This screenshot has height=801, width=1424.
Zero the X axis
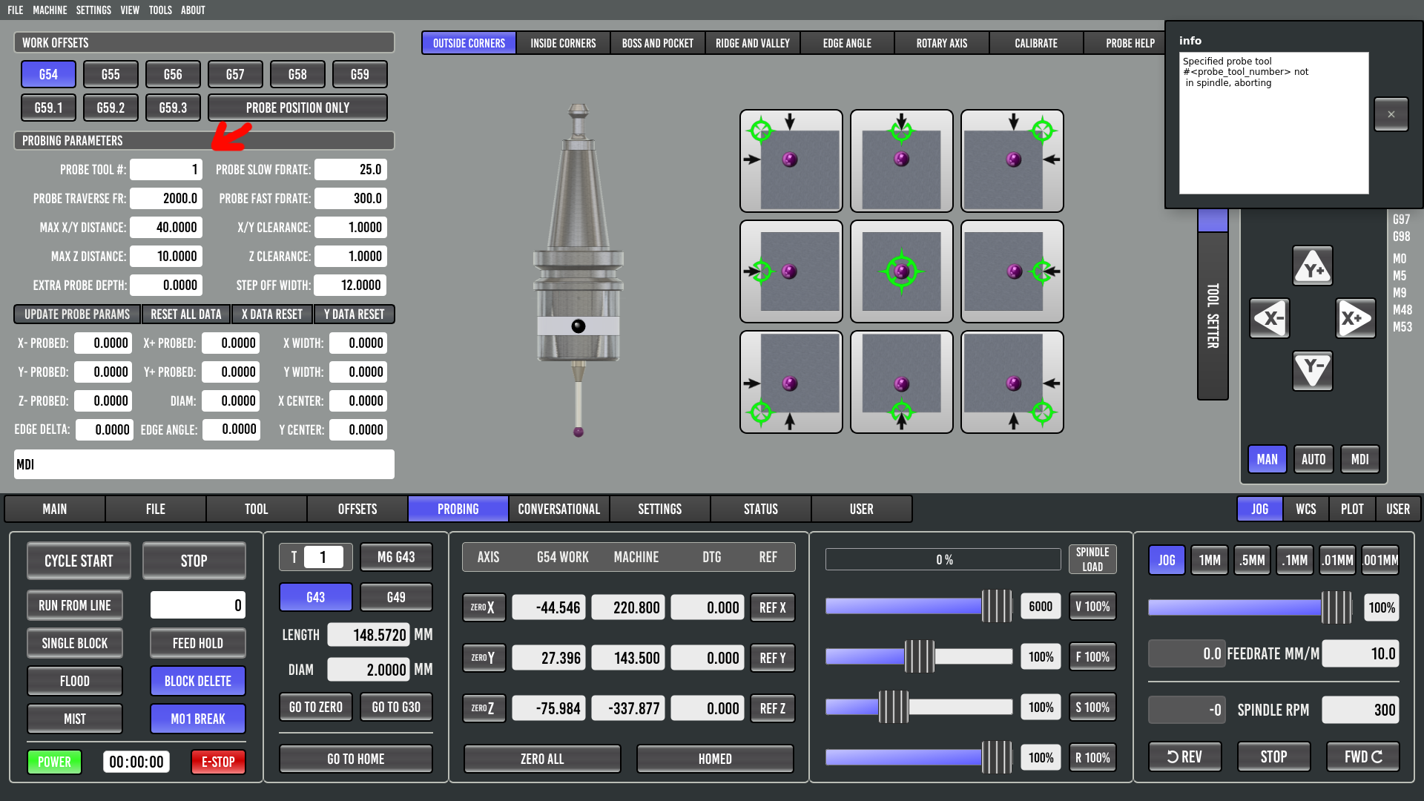pyautogui.click(x=484, y=607)
